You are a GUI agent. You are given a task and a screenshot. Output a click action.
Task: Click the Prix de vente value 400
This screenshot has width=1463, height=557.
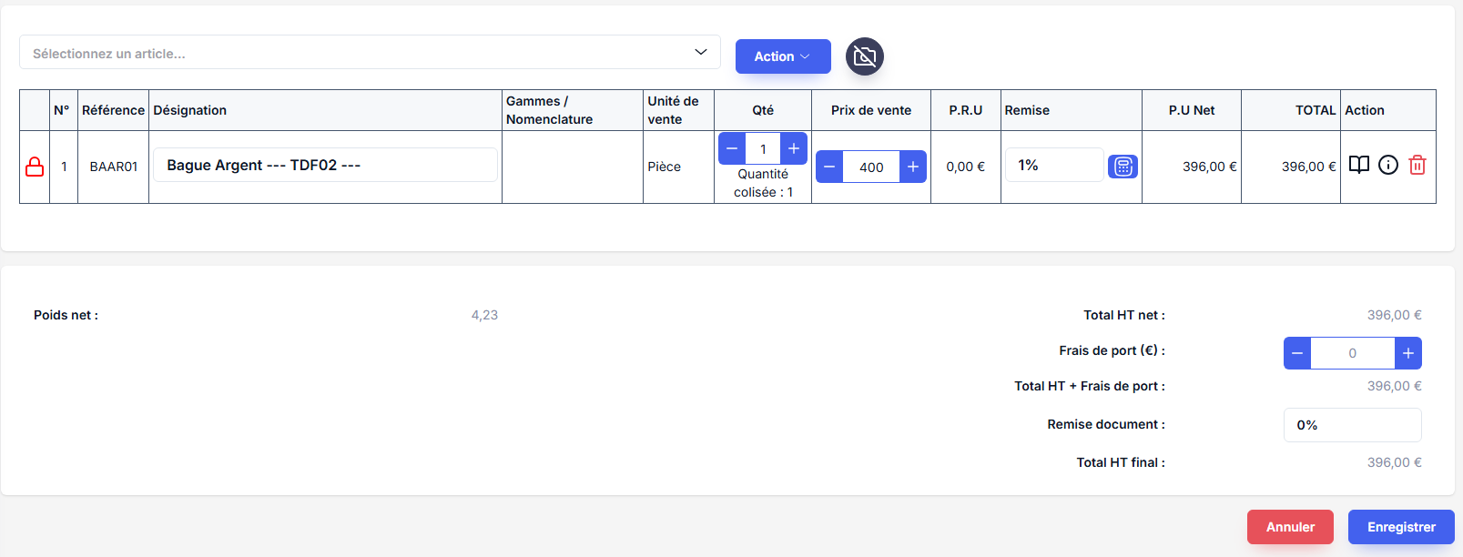(871, 167)
